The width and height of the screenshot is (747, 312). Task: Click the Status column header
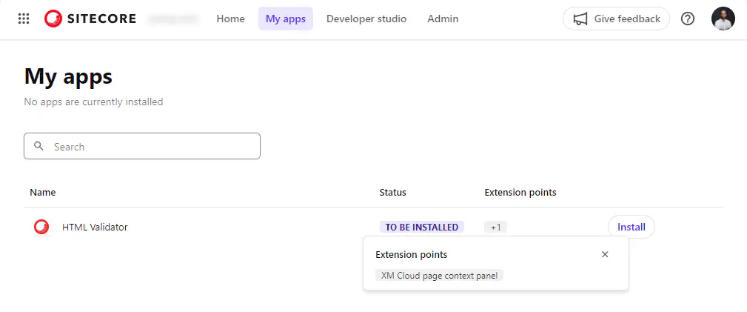pyautogui.click(x=392, y=192)
